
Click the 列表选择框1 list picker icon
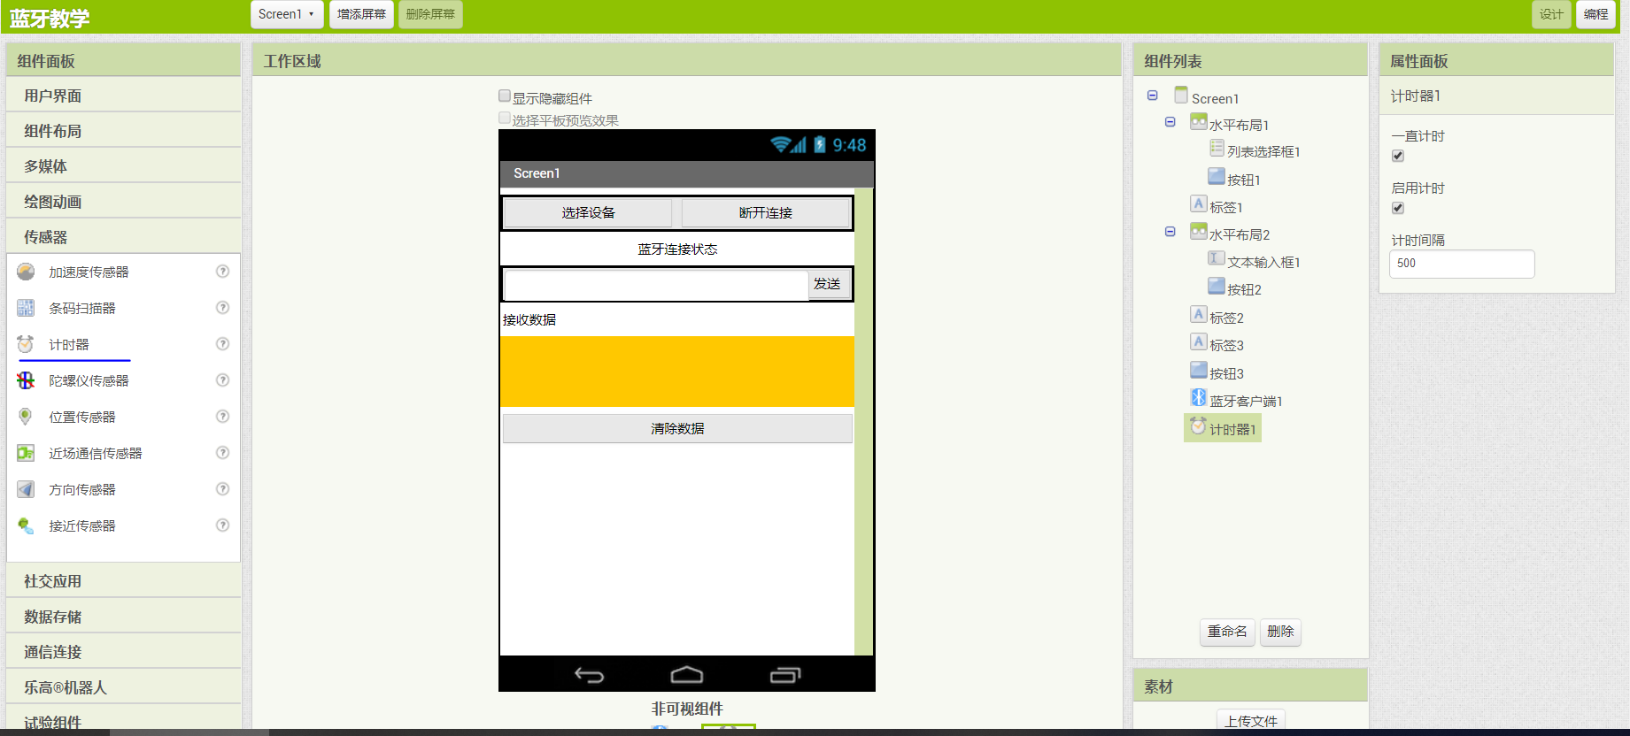tap(1217, 149)
